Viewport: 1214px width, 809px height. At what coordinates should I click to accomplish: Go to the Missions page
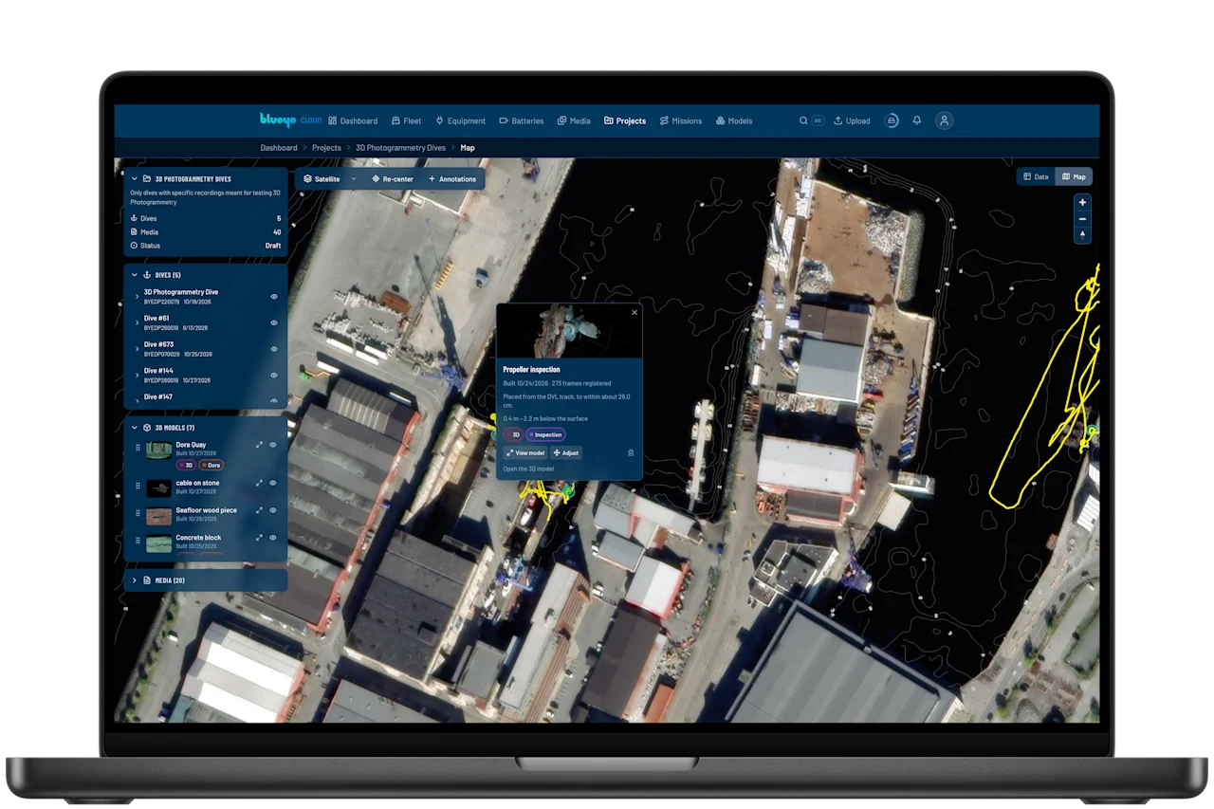pyautogui.click(x=681, y=121)
